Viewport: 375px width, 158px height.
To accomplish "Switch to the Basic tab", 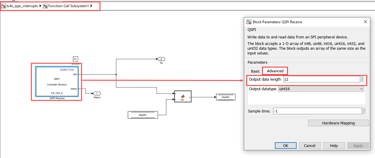I will pyautogui.click(x=255, y=71).
